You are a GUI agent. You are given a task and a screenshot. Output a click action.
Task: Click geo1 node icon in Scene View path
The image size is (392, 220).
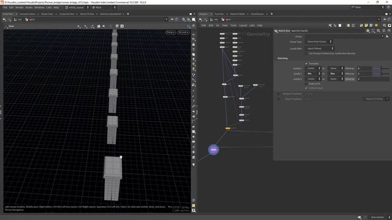coord(27,20)
